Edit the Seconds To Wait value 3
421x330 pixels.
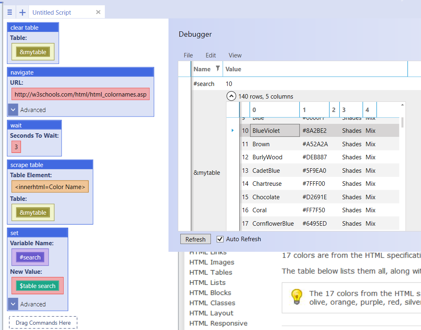point(16,147)
